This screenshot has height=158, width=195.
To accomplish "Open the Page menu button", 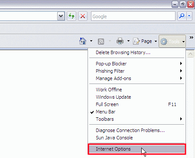I will [145, 41].
